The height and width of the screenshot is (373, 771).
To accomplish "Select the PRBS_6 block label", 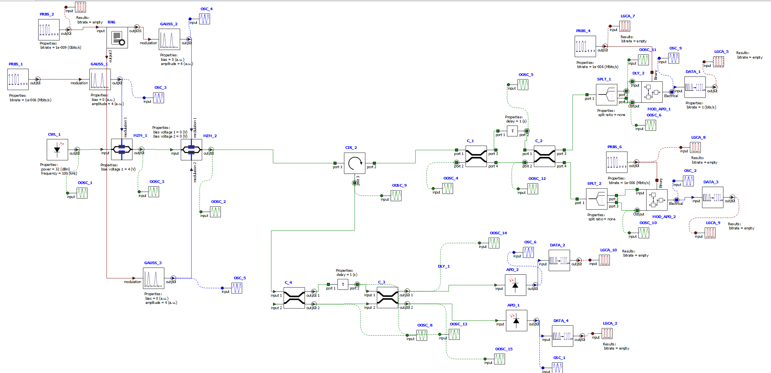I will [614, 147].
